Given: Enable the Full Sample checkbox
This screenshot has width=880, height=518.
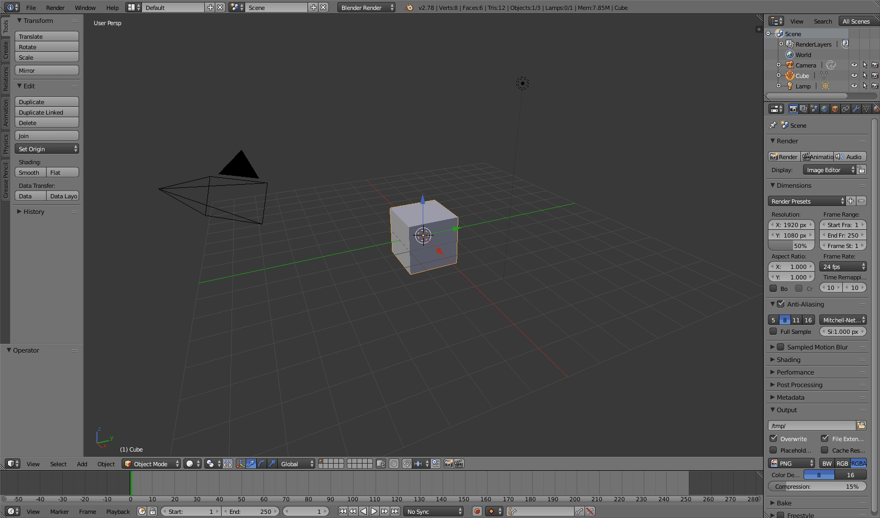Looking at the screenshot, I should pos(773,331).
